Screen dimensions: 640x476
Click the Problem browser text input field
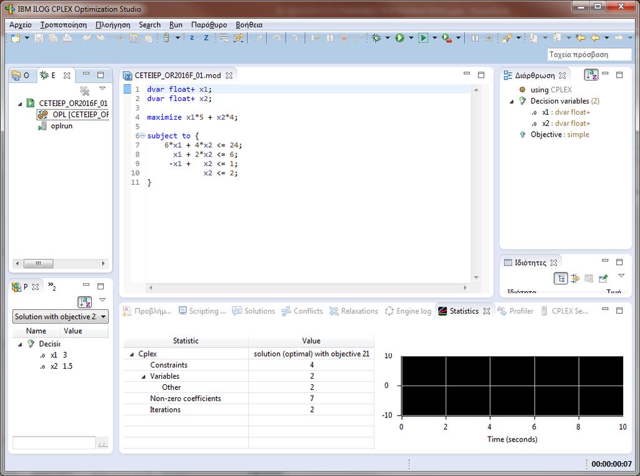[54, 443]
